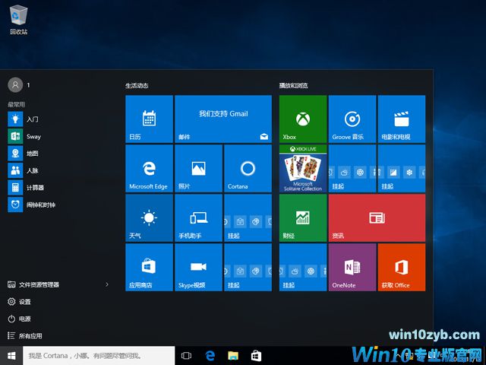Screen dimensions: 486x365
Task: Open the 邮件 mail tile
Action: [x=222, y=119]
